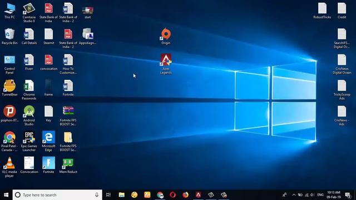Select the Call Details Word document
Image resolution: width=356 pixels, height=200 pixels.
29,36
